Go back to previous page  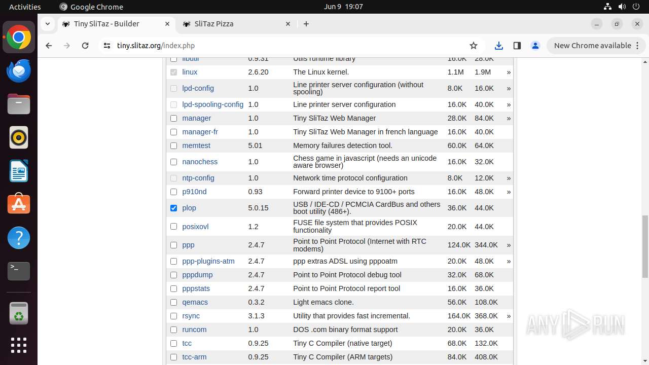tap(49, 46)
